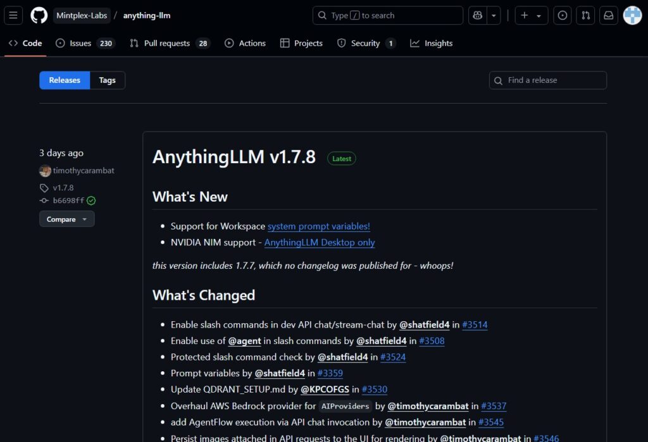This screenshot has height=442, width=648.
Task: Click the top search bar
Action: coord(387,15)
